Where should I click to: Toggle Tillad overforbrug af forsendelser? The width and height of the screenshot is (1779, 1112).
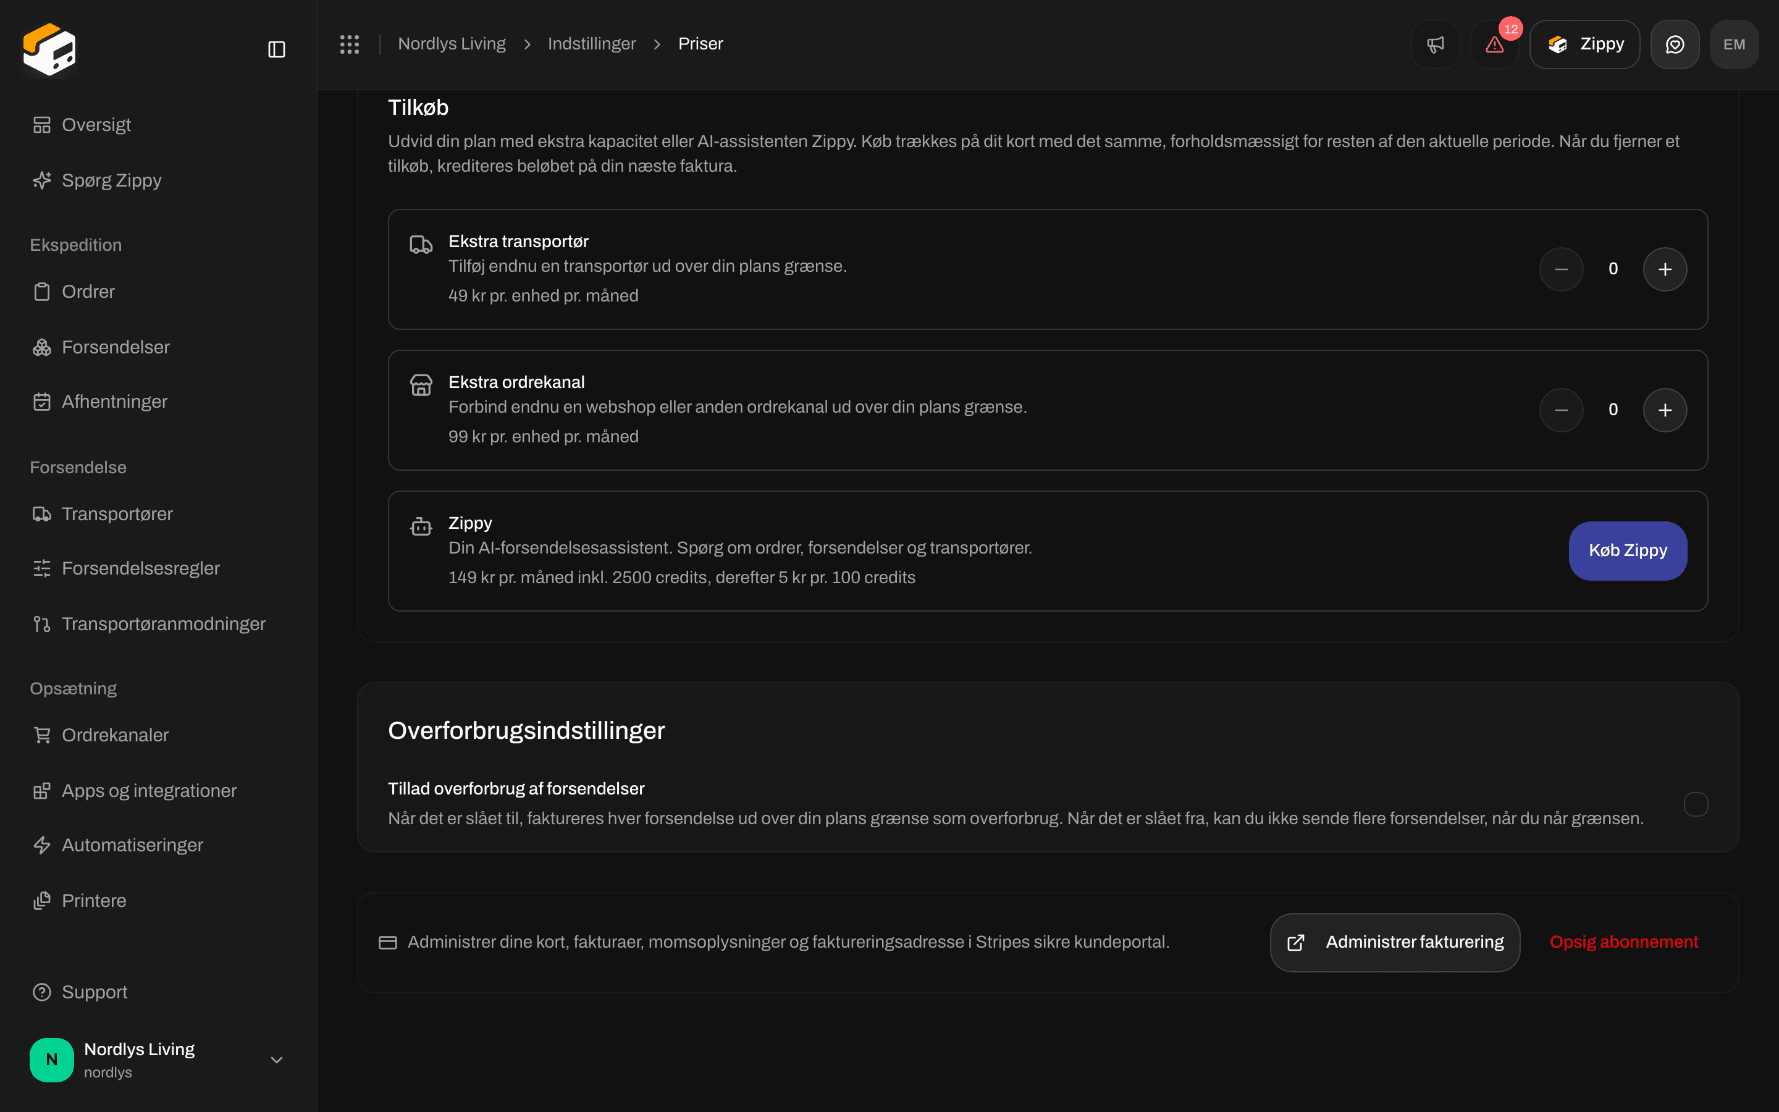(x=1696, y=804)
